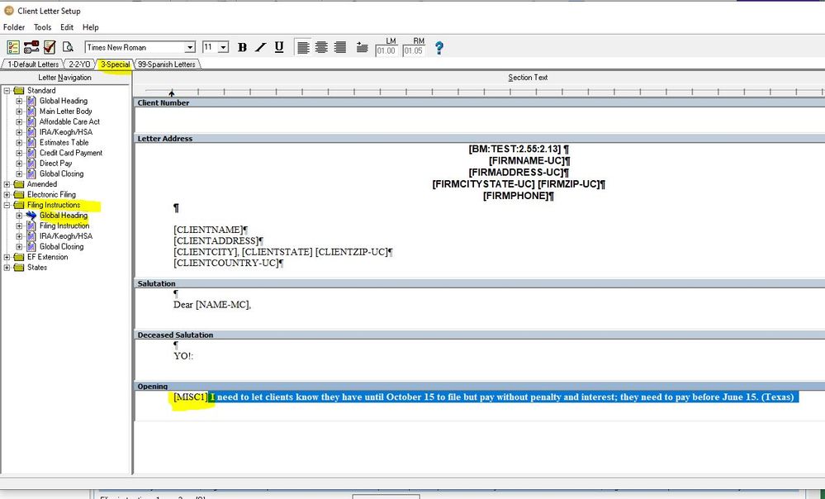Click the checklist icon in the toolbar
Image resolution: width=825 pixels, height=499 pixels.
(x=12, y=47)
